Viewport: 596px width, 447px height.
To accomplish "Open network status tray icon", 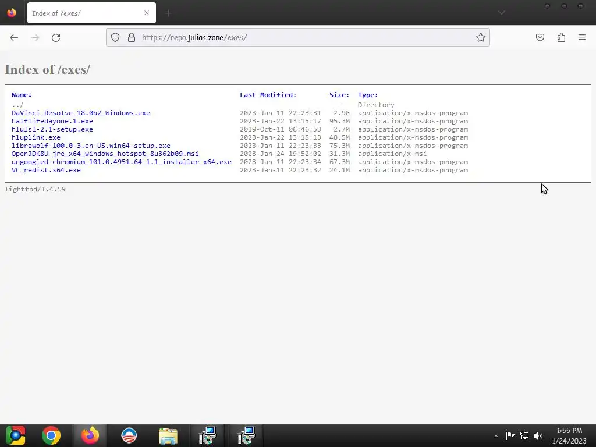I will (524, 435).
